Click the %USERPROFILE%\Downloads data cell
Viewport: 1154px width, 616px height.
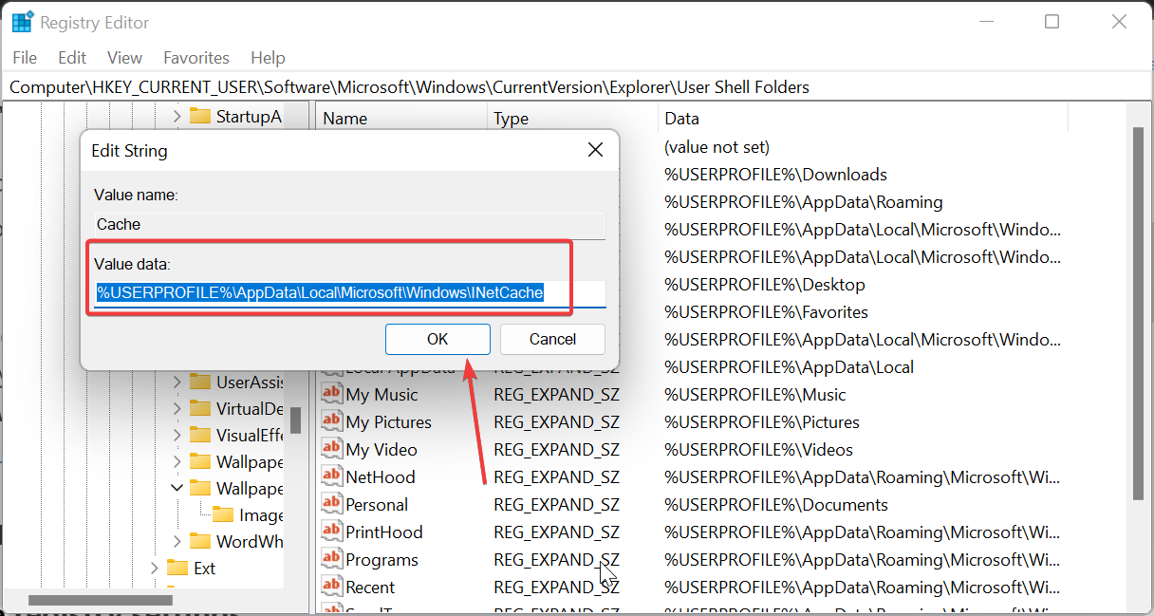[x=775, y=175]
